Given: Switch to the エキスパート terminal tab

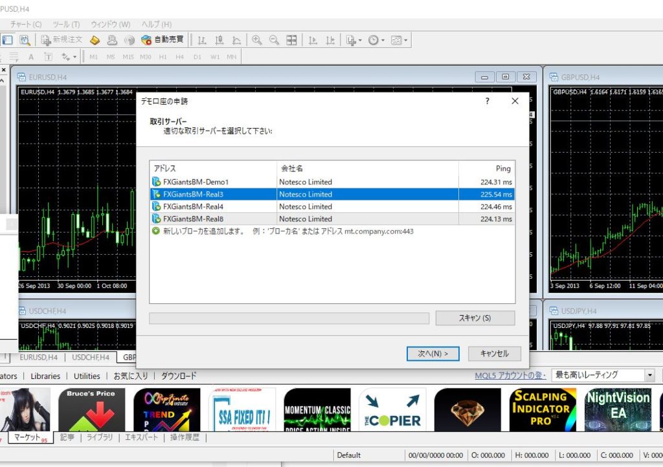Looking at the screenshot, I should [141, 437].
